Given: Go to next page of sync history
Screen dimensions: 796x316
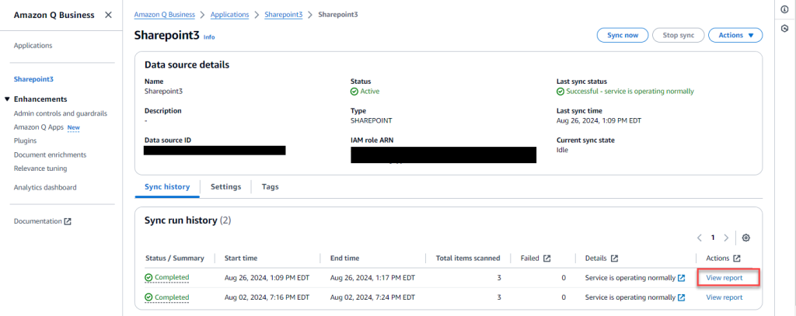Looking at the screenshot, I should coord(726,238).
